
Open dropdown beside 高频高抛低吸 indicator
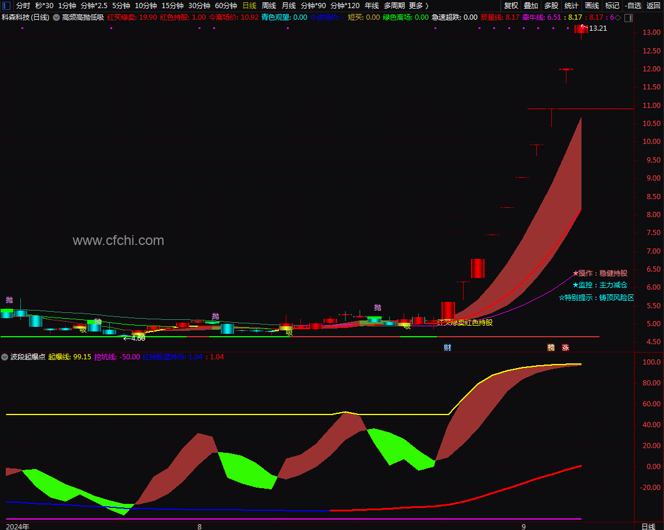click(x=56, y=18)
